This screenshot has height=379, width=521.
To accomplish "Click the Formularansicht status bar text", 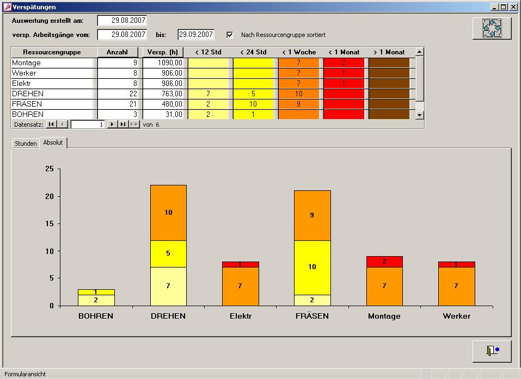I will [25, 374].
